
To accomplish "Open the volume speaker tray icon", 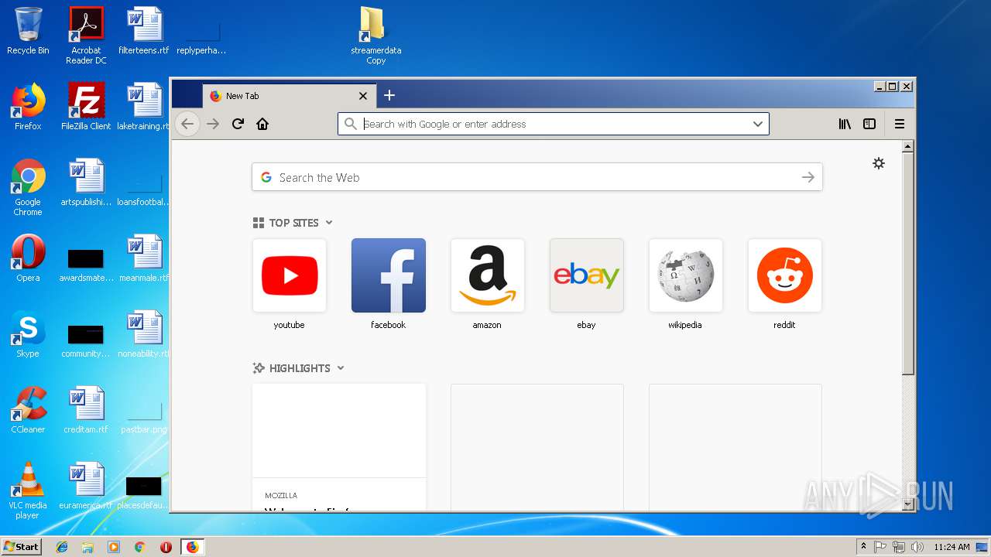I will (x=917, y=547).
